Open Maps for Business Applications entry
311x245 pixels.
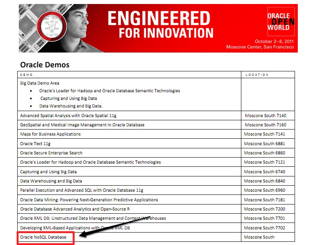(50, 134)
